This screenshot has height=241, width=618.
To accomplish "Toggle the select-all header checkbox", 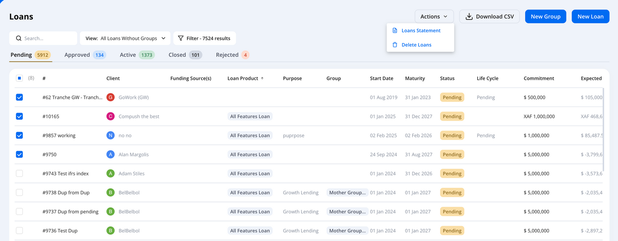I will [19, 78].
